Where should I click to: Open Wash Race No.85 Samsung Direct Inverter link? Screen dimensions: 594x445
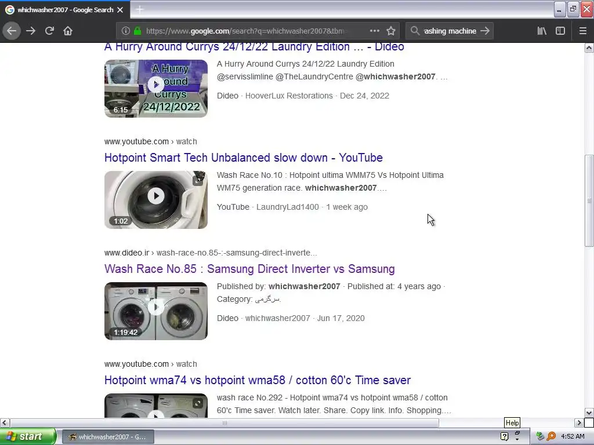(249, 269)
